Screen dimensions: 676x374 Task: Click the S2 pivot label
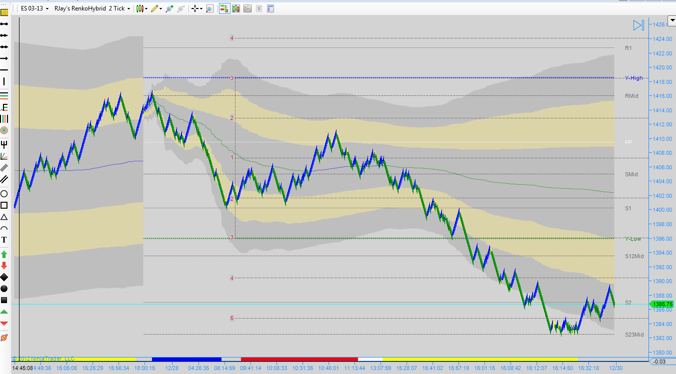point(628,303)
